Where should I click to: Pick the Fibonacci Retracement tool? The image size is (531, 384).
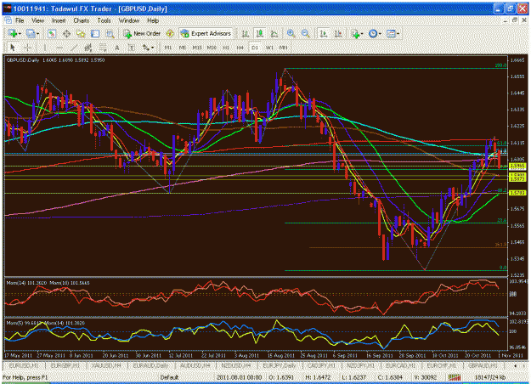(x=102, y=48)
